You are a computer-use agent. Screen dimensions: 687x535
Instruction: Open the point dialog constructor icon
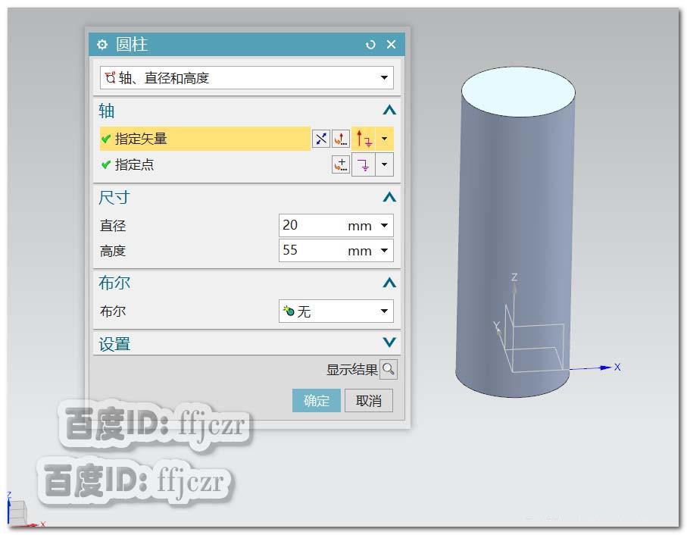pyautogui.click(x=341, y=164)
